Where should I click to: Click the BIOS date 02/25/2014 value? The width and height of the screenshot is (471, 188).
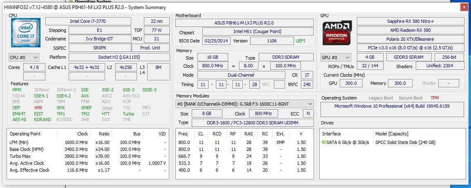coord(216,41)
